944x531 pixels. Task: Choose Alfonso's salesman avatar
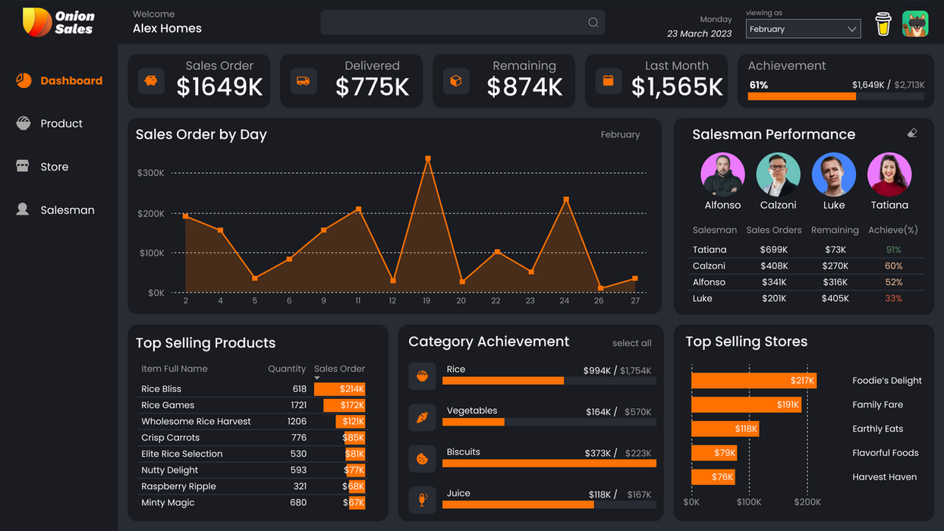pyautogui.click(x=722, y=174)
